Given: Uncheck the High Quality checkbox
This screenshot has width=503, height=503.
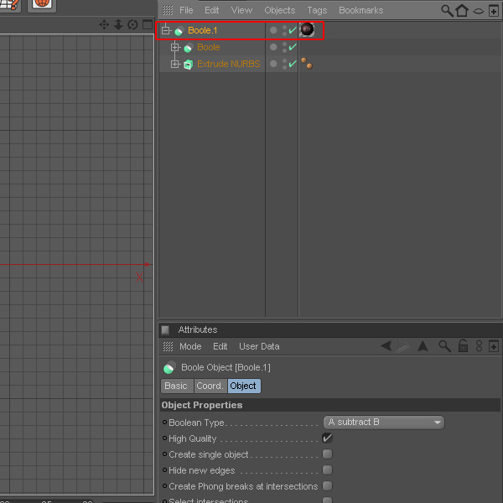Looking at the screenshot, I should coord(327,438).
